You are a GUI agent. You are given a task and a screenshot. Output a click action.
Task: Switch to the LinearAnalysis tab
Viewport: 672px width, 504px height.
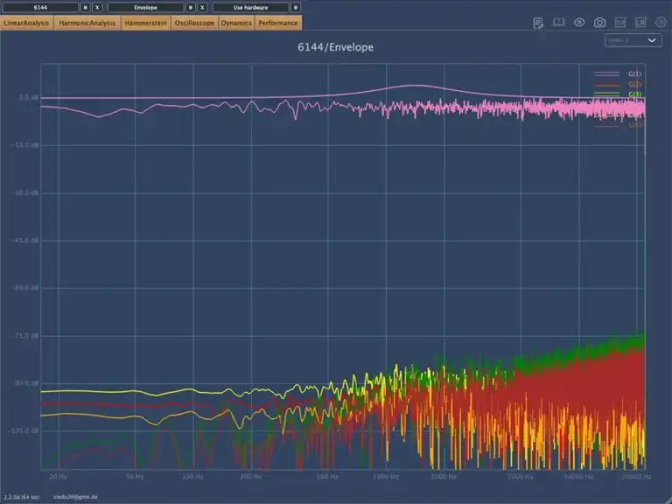click(26, 23)
